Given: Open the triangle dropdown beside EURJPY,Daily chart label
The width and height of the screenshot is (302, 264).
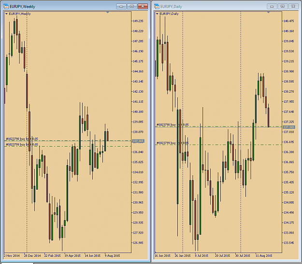Looking at the screenshot, I should 157,14.
